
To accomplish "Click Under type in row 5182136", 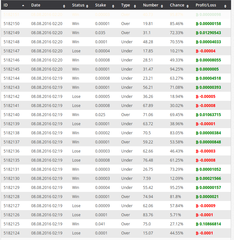I will (x=127, y=151).
